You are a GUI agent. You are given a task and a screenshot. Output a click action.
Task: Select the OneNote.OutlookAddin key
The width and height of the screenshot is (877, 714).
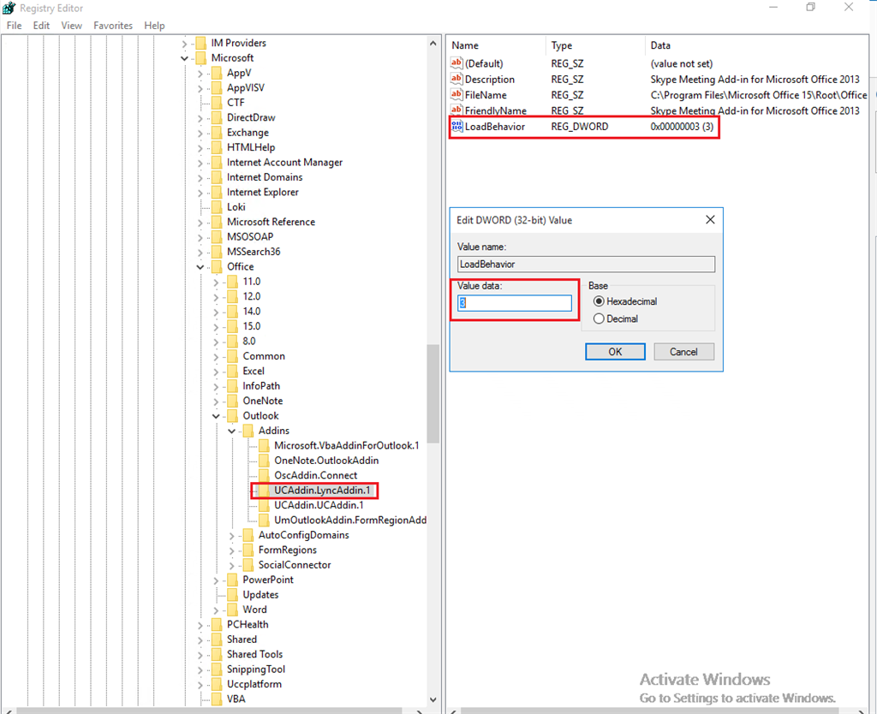tap(326, 461)
